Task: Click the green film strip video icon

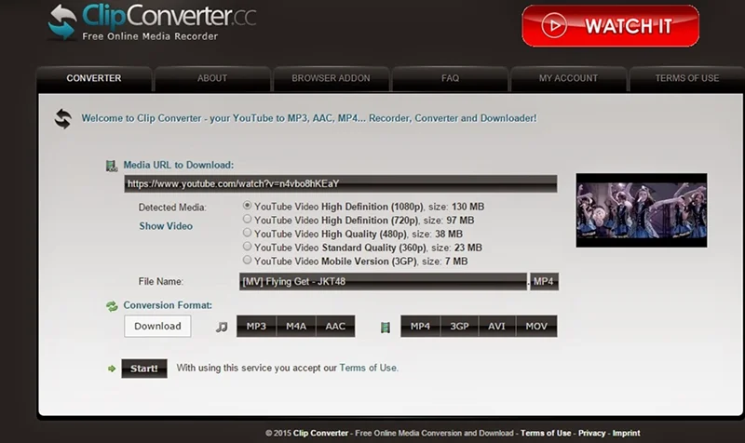Action: pos(386,328)
